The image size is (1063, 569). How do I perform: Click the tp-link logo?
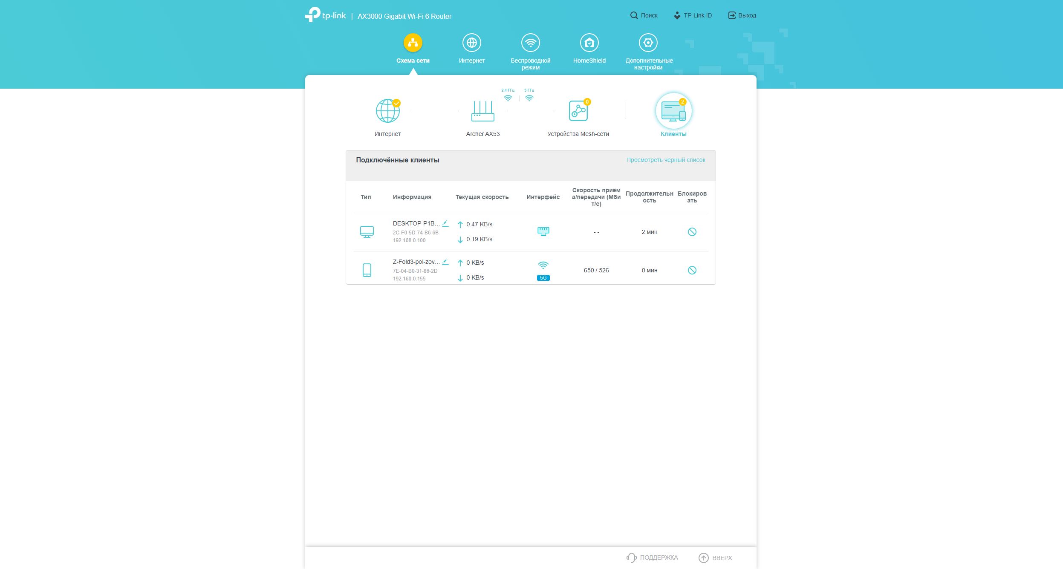325,15
